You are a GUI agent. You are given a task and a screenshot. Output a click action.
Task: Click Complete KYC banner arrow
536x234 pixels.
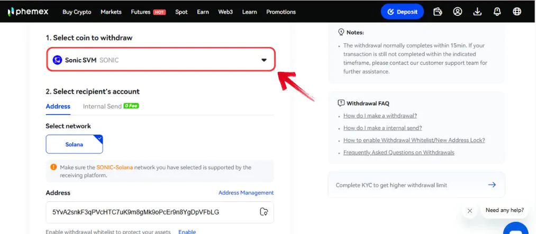click(x=492, y=185)
